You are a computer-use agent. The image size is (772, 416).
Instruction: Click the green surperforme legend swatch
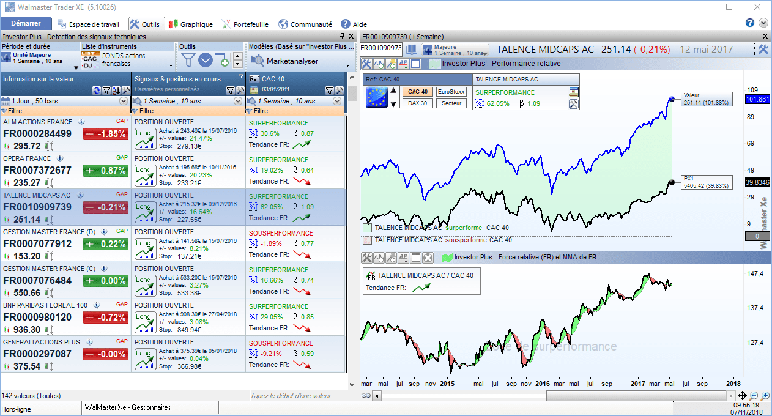pos(367,228)
